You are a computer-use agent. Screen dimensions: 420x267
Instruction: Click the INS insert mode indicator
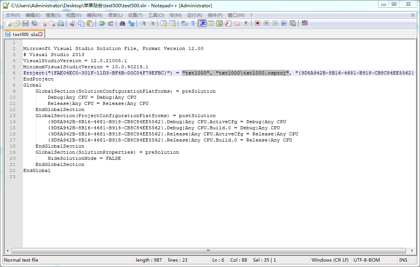tap(403, 260)
